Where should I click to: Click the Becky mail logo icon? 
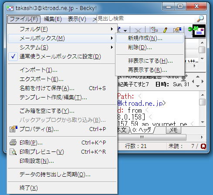(199, 31)
